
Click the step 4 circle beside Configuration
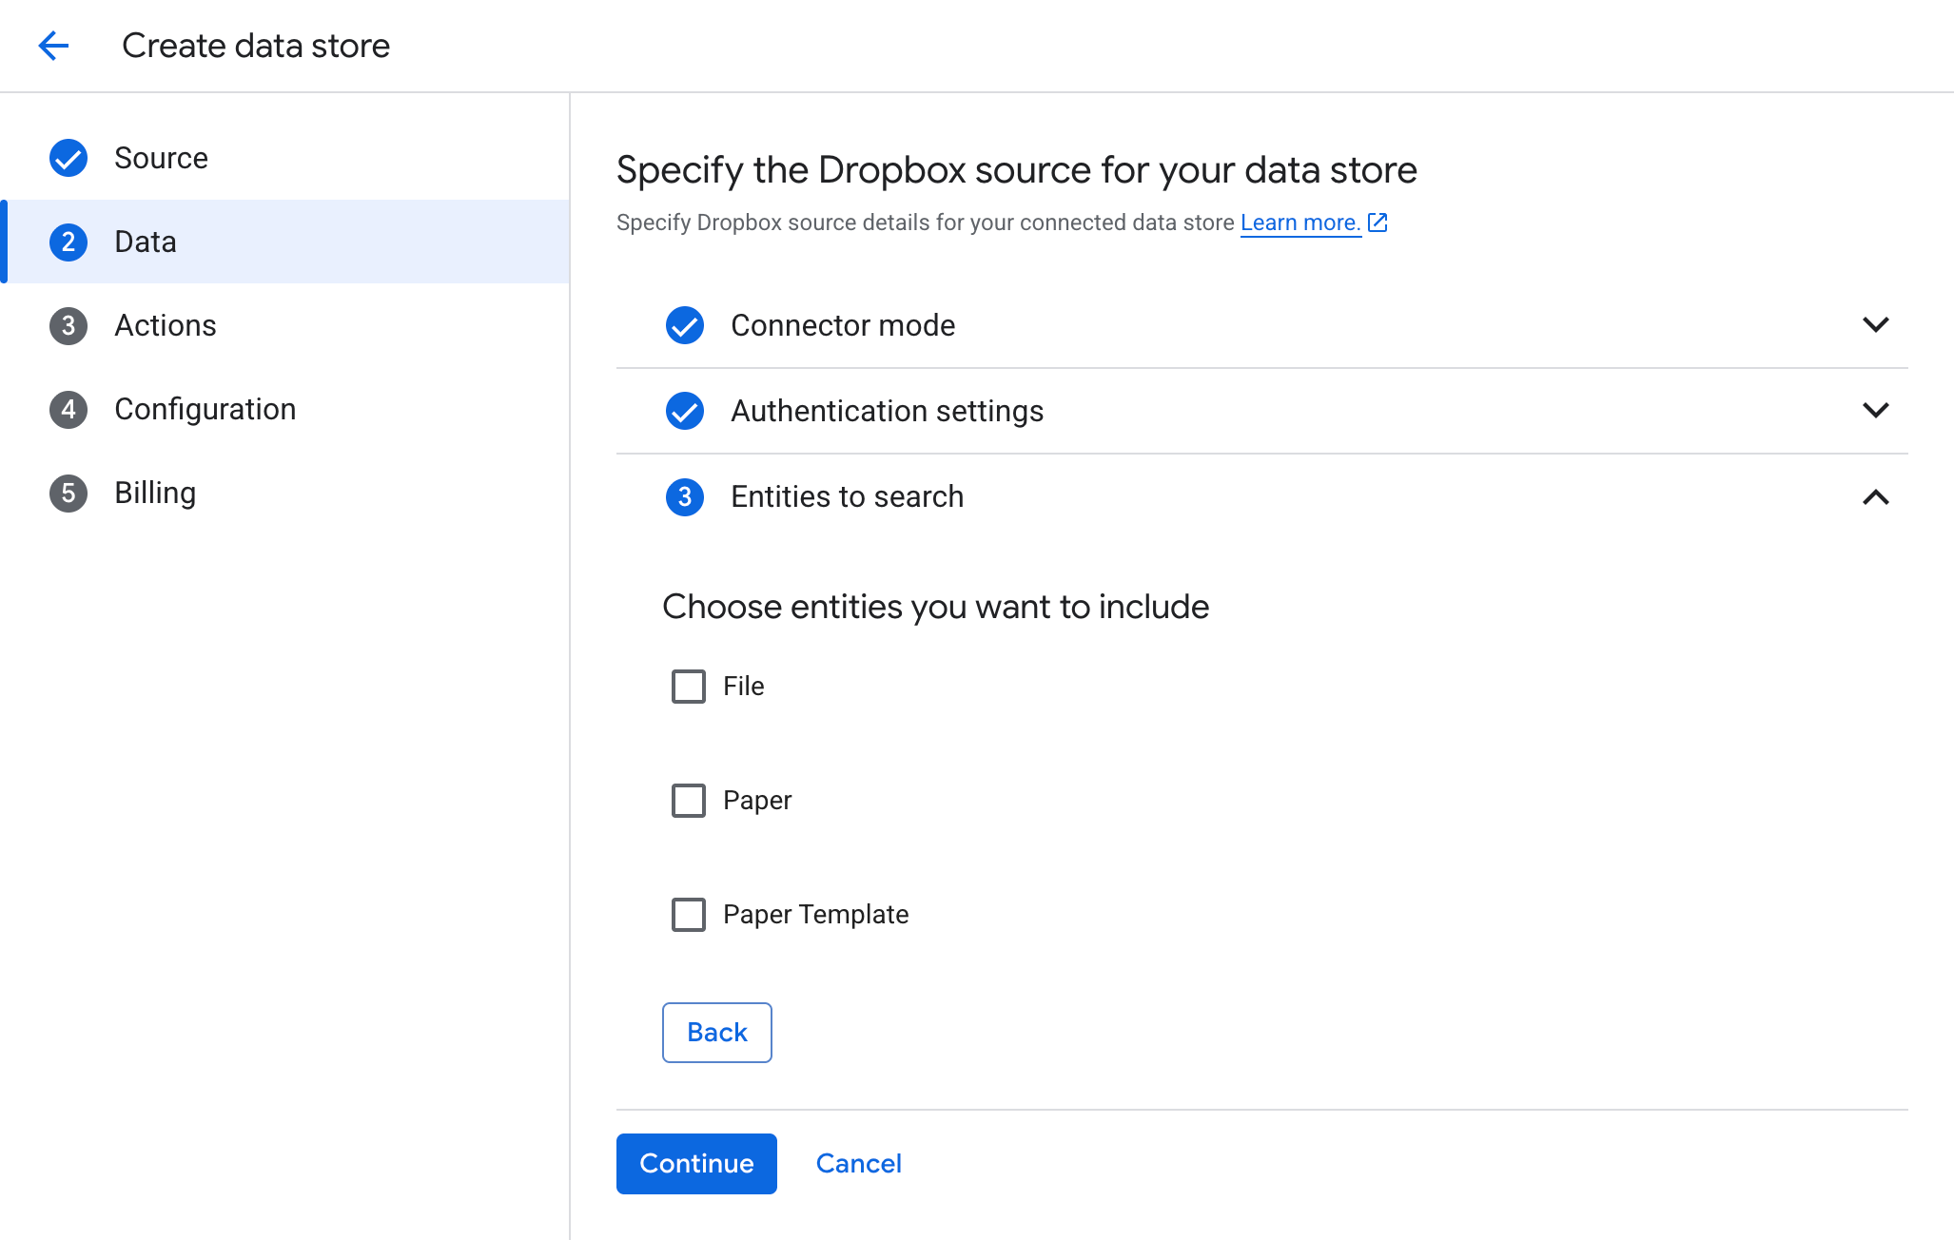pos(68,409)
